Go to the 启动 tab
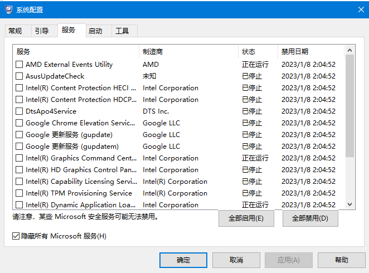This screenshot has height=273, width=369. [95, 31]
